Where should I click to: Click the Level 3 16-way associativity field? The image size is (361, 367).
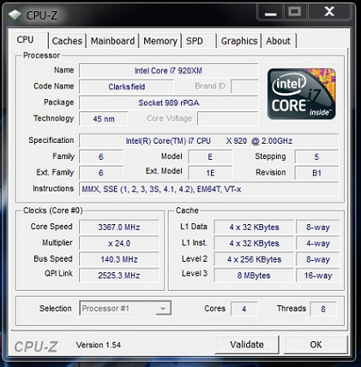pos(317,275)
